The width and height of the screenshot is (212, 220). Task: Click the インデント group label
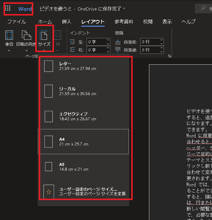point(80,33)
